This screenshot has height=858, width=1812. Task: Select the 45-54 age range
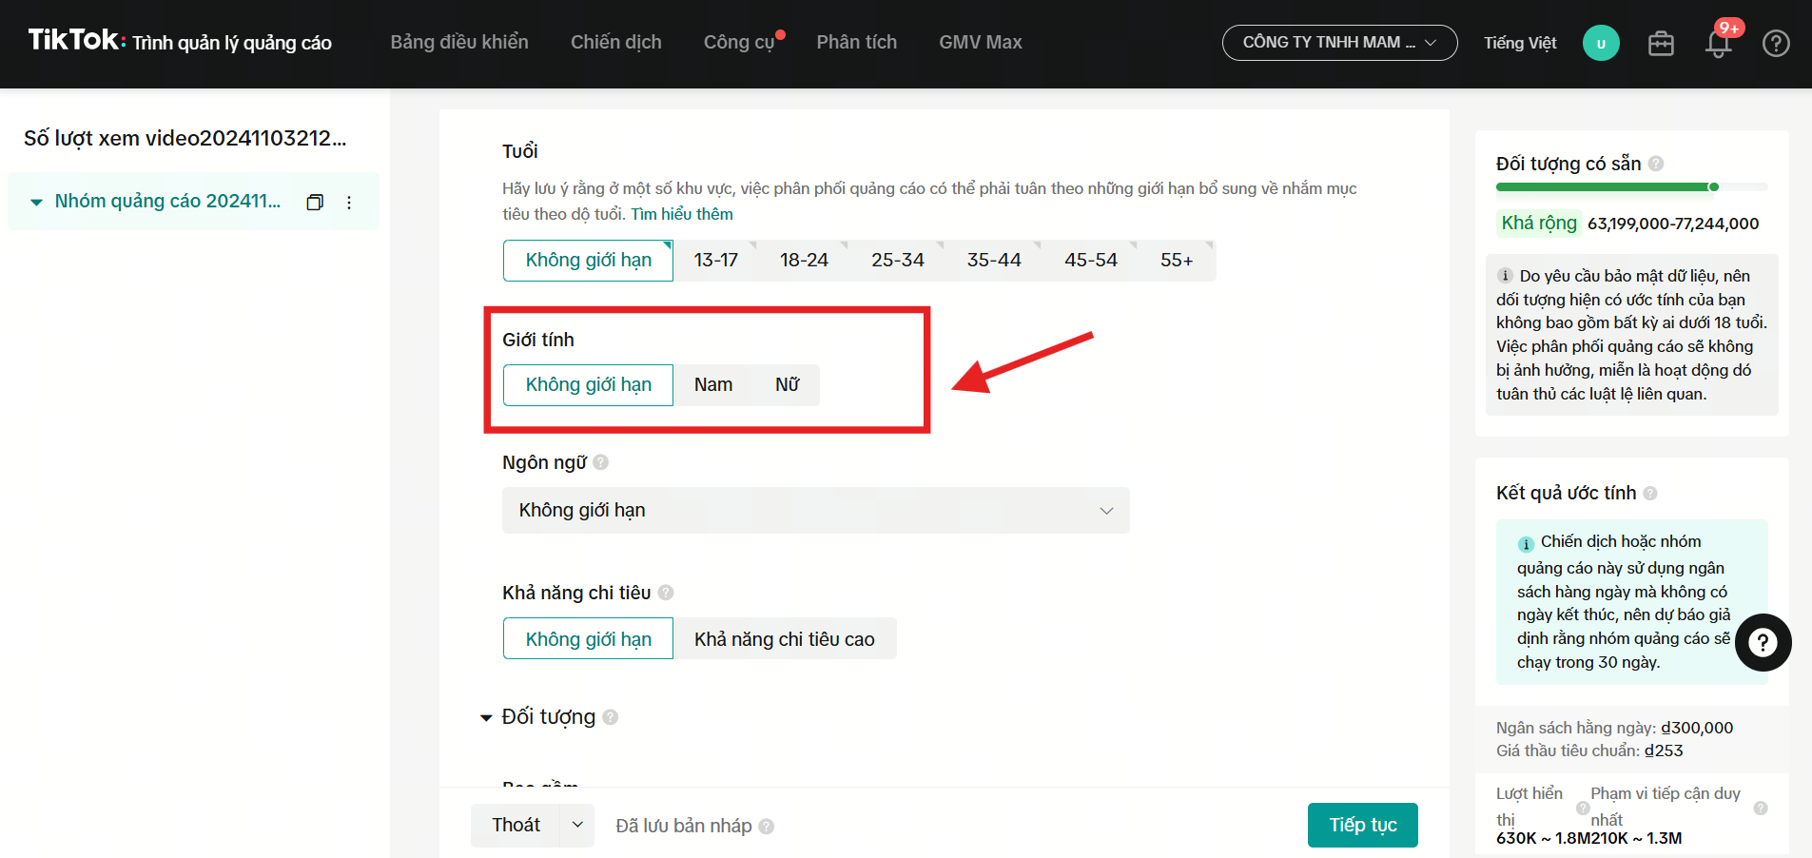(x=1090, y=261)
